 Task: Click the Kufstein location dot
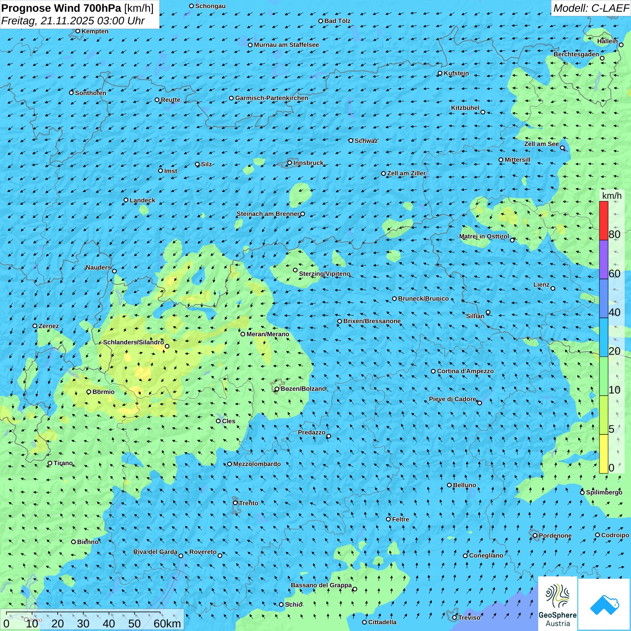pos(440,73)
